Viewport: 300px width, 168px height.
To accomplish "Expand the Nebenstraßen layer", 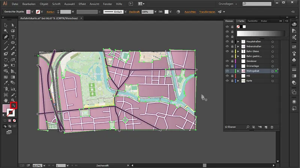I will point(238,46).
